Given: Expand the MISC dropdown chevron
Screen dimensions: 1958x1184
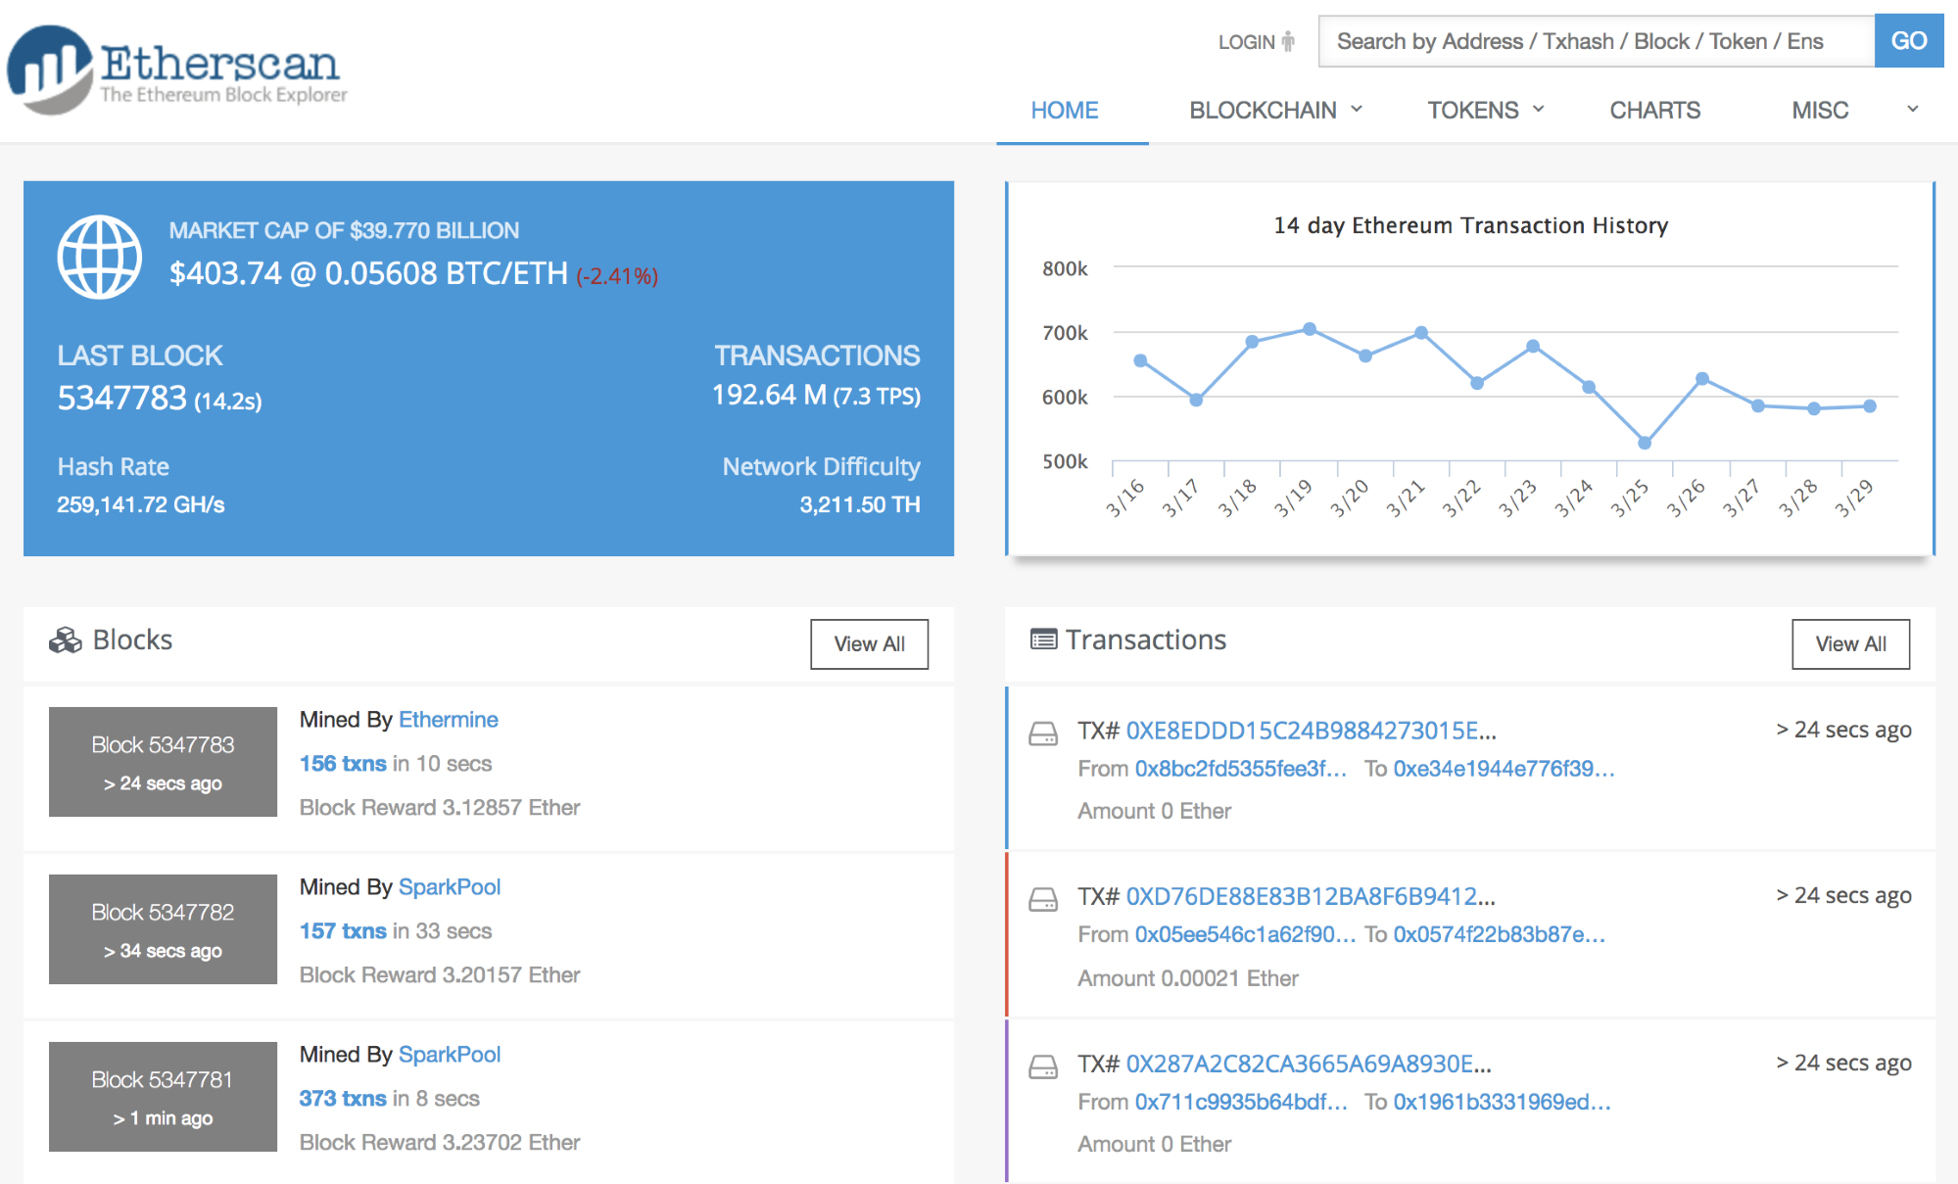Looking at the screenshot, I should pos(1912,109).
